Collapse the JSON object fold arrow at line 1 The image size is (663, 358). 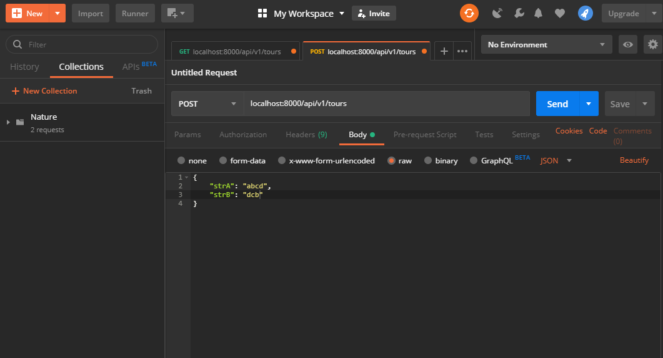[x=186, y=177]
